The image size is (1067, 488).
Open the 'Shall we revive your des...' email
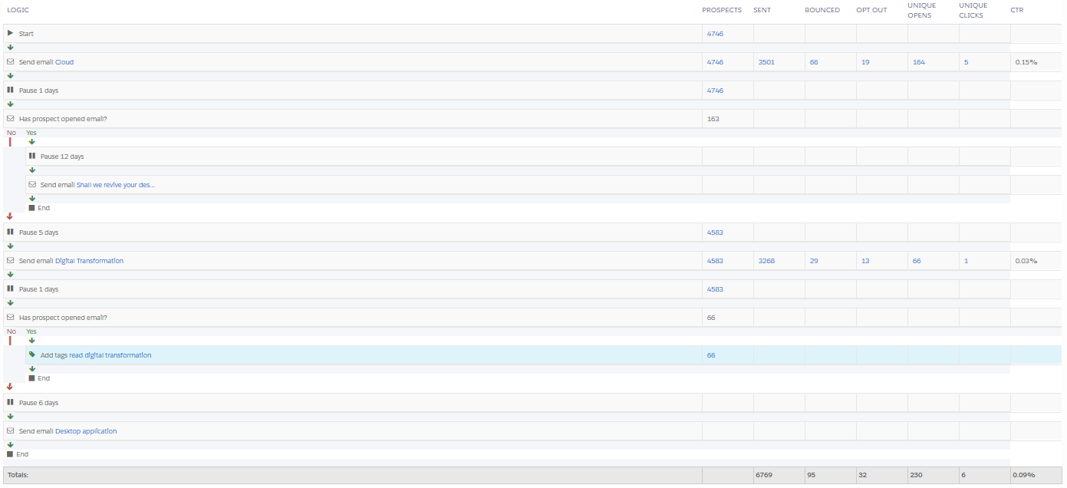pyautogui.click(x=116, y=185)
